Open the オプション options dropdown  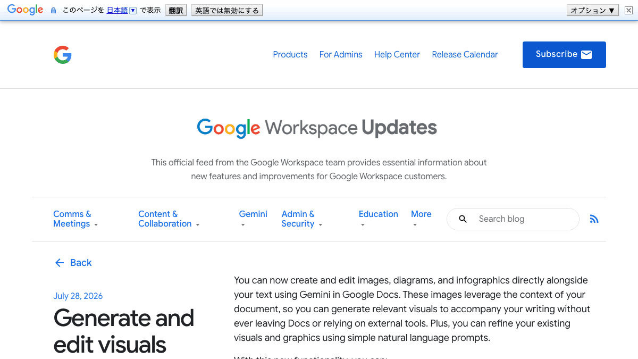point(593,11)
